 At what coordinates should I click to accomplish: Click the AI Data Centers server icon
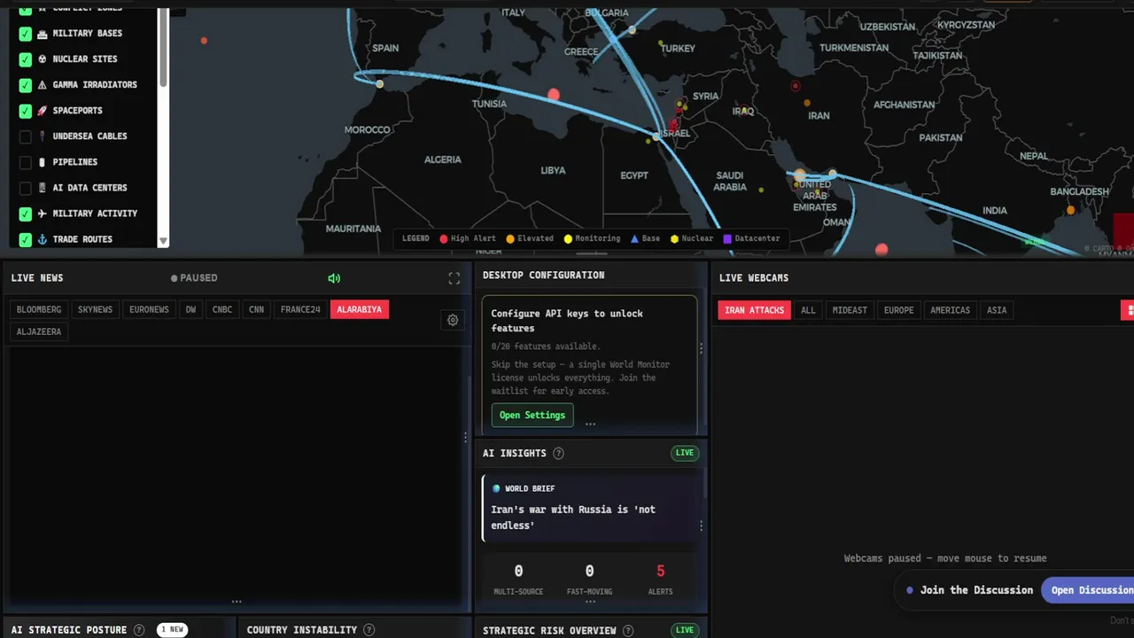pyautogui.click(x=42, y=188)
